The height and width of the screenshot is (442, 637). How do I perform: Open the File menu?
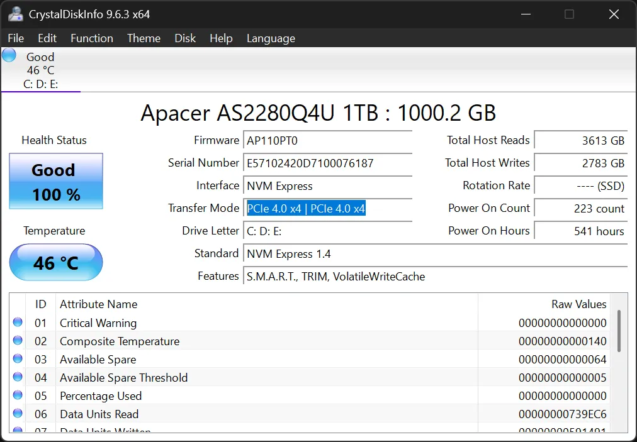pos(16,38)
